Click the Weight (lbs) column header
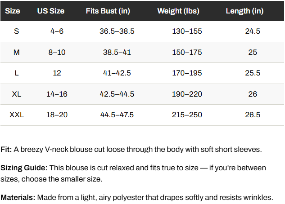 [x=178, y=11]
